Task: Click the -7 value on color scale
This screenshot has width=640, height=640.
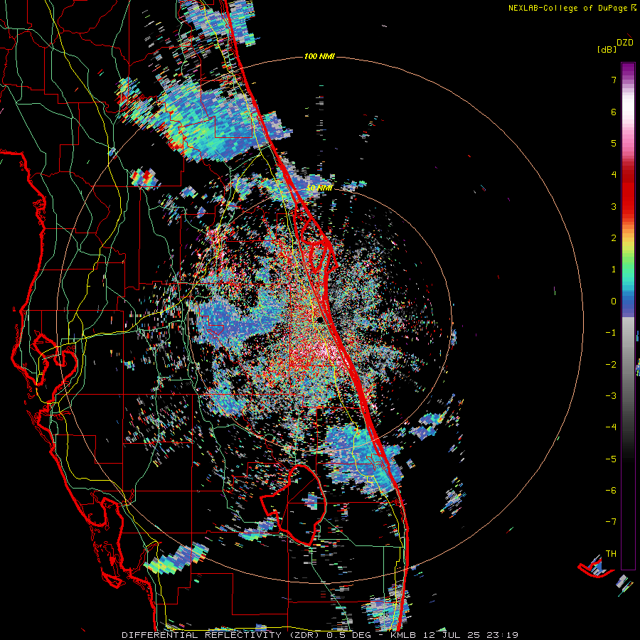Action: [x=611, y=522]
